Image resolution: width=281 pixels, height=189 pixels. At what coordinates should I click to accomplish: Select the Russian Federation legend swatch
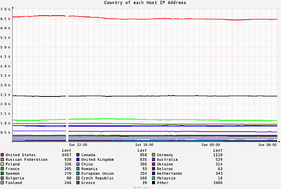(2, 159)
